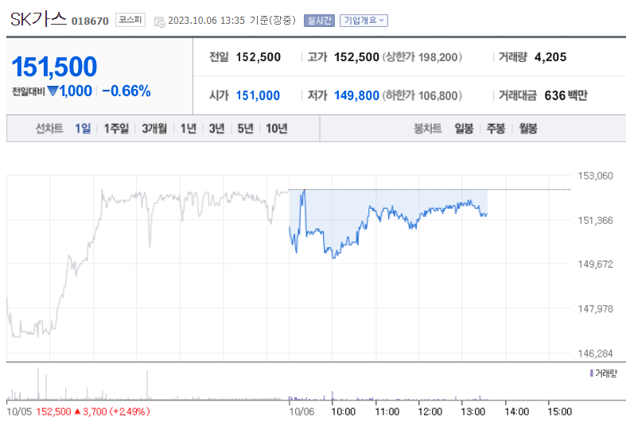Image resolution: width=626 pixels, height=429 pixels.
Task: Switch to 주봉 weekly candle chart
Action: click(496, 129)
